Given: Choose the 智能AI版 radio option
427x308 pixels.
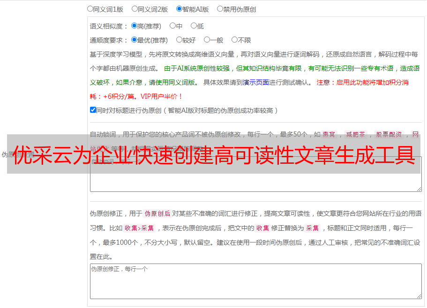Looking at the screenshot, I should [179, 9].
